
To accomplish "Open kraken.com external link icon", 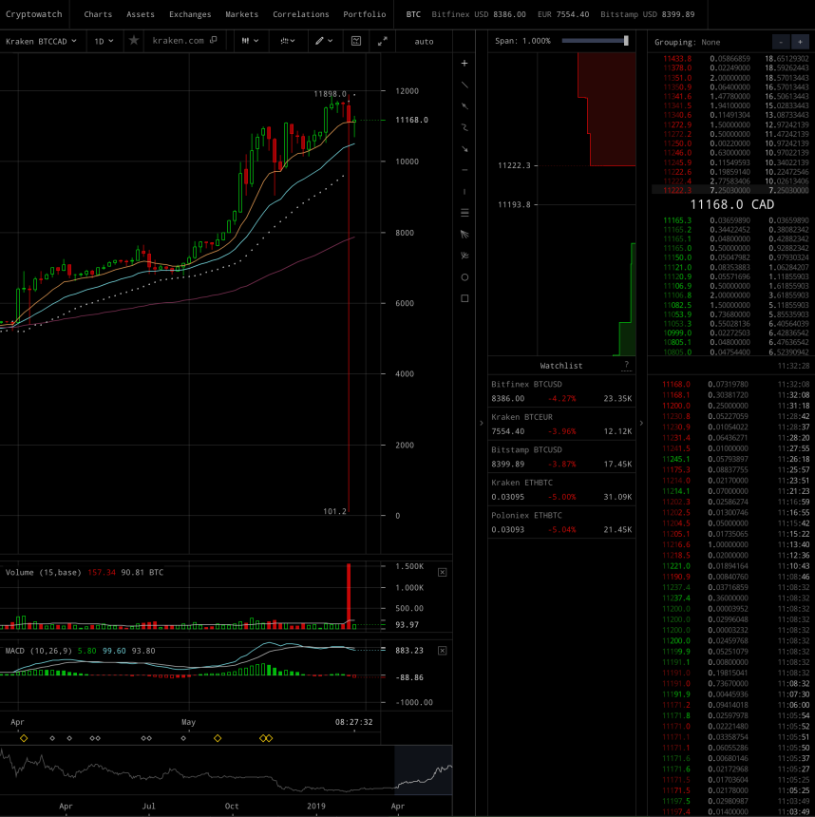I will pyautogui.click(x=213, y=41).
